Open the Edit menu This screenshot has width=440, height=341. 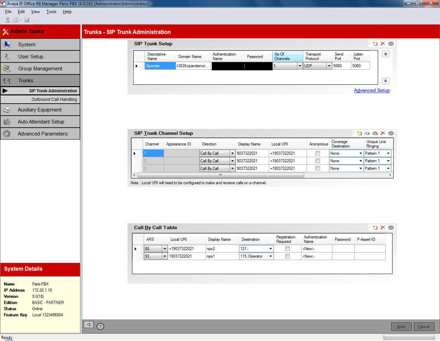point(21,12)
